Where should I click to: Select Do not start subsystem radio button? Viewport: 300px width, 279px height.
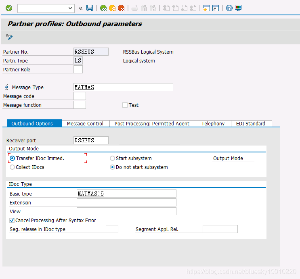click(112, 167)
